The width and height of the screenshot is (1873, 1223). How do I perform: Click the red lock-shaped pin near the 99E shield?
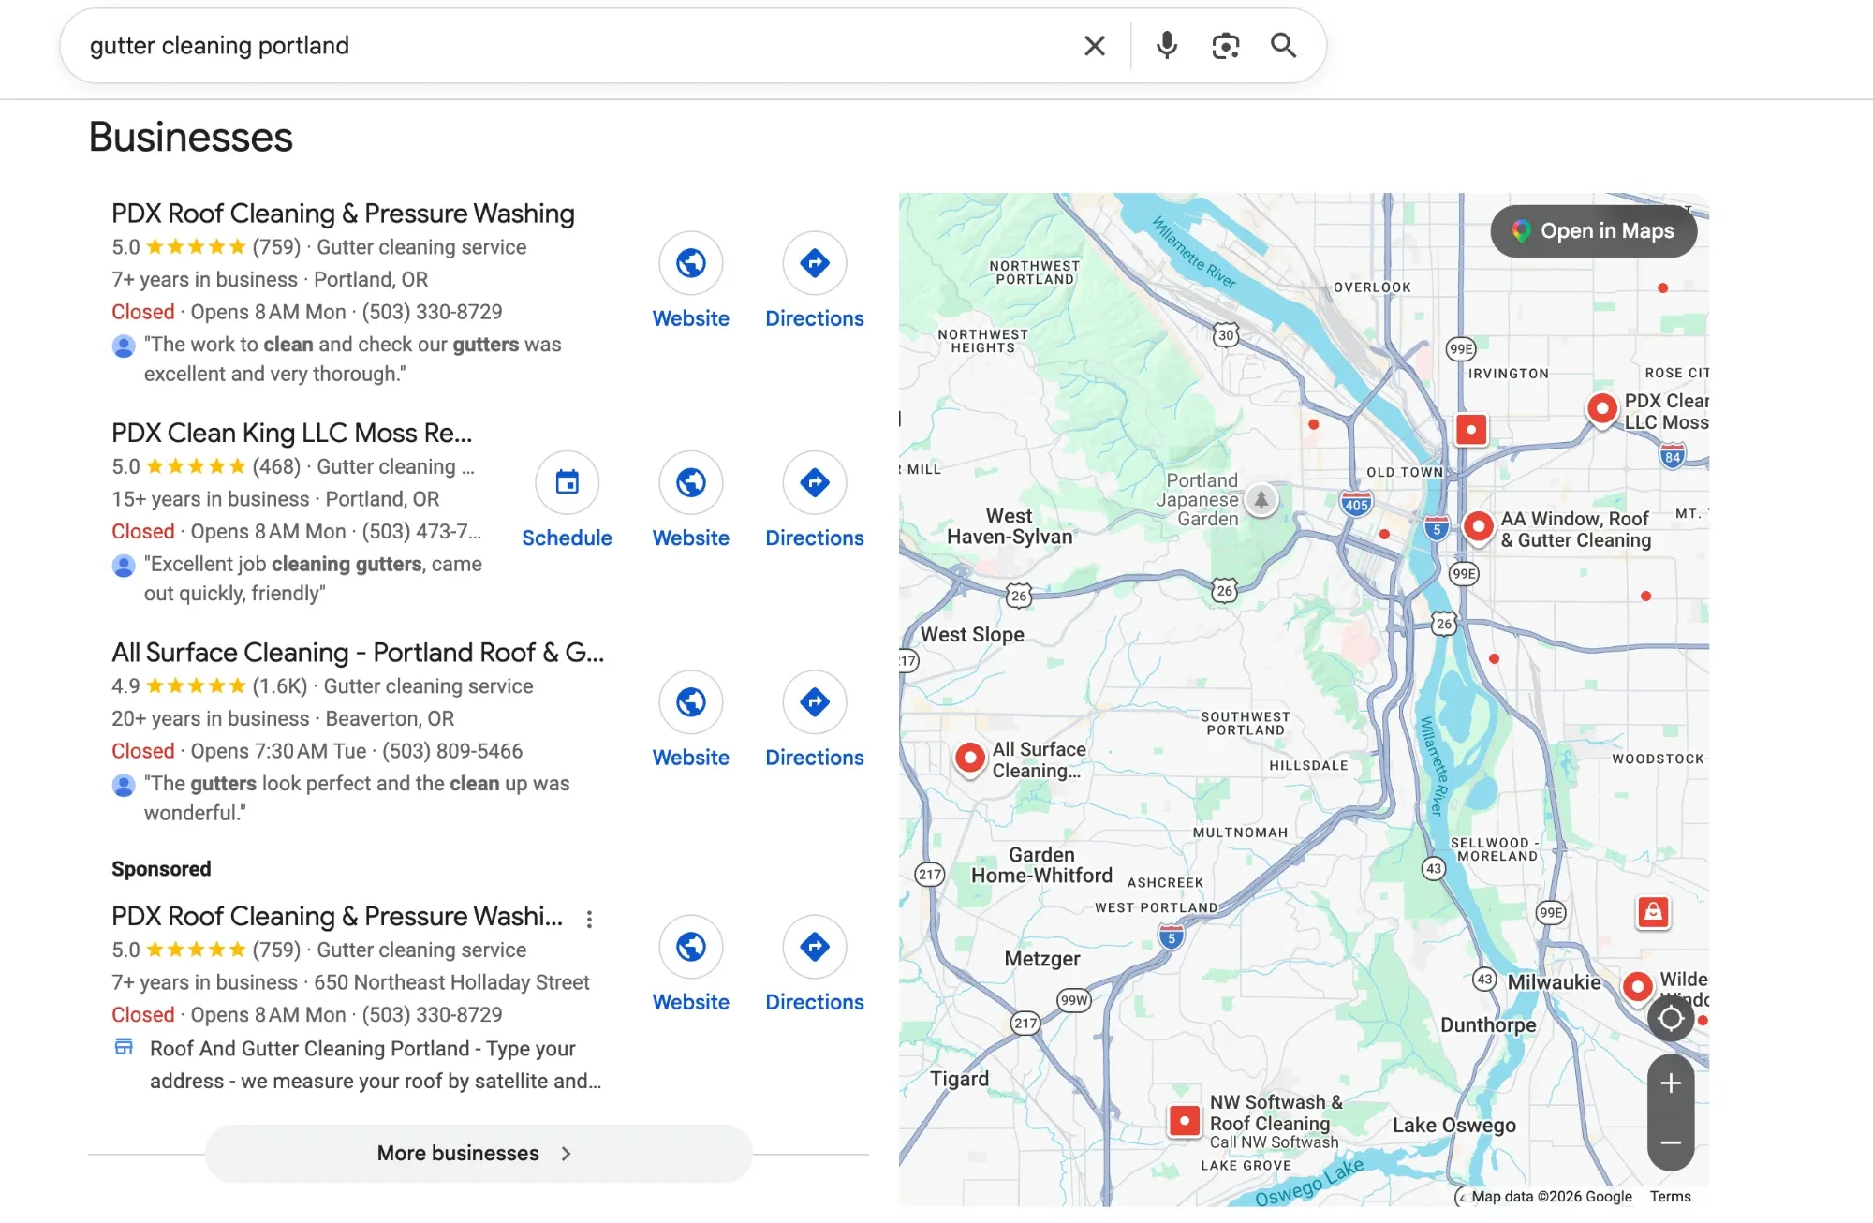click(x=1653, y=911)
